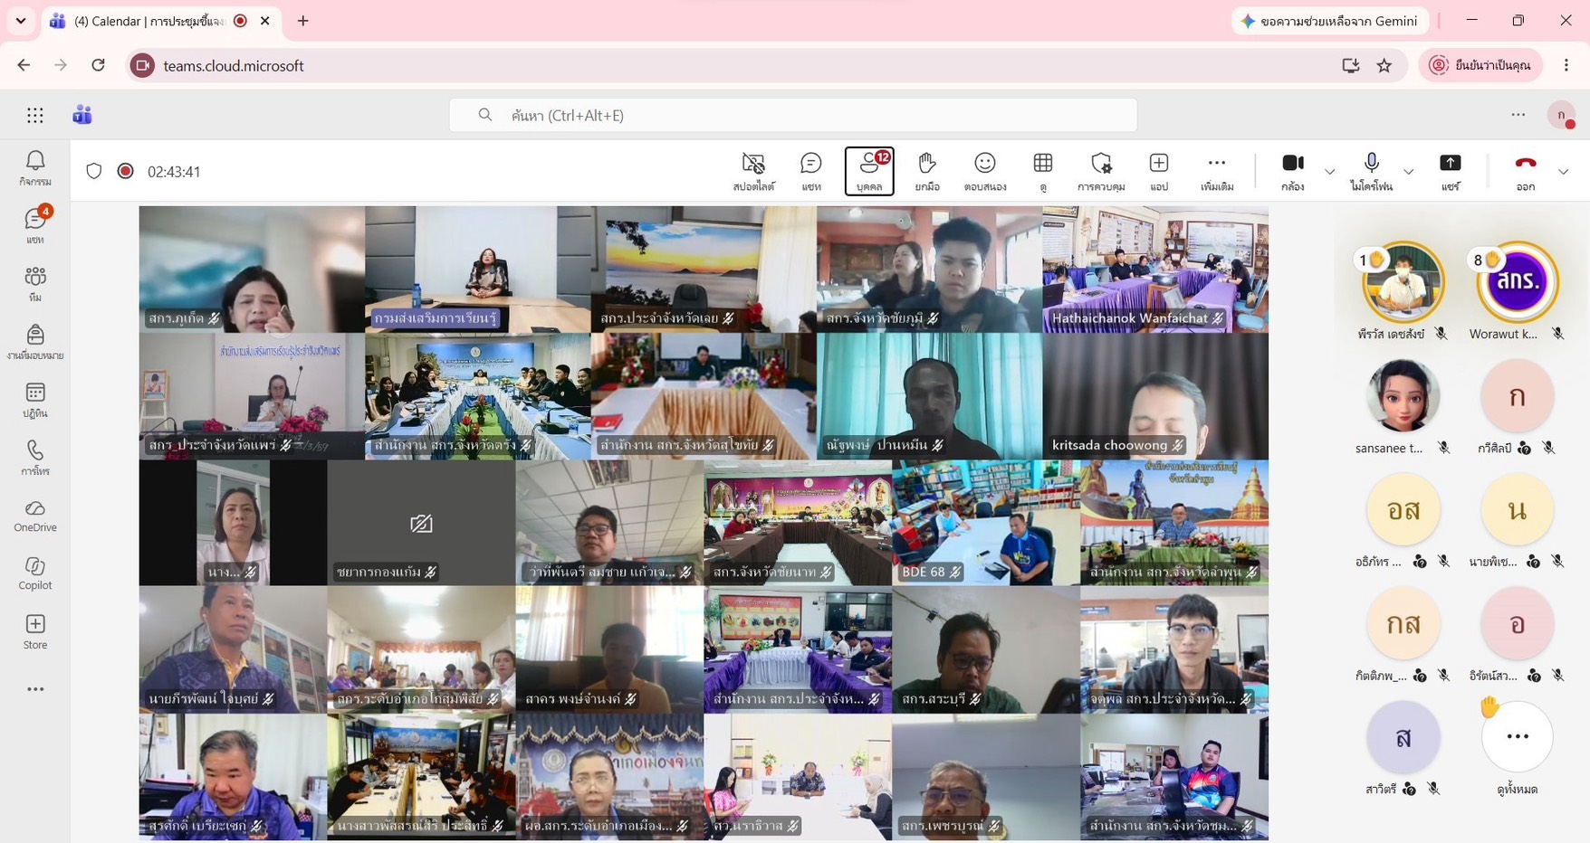Select the Hathaichanok Wanfaichat video tile

click(1155, 270)
